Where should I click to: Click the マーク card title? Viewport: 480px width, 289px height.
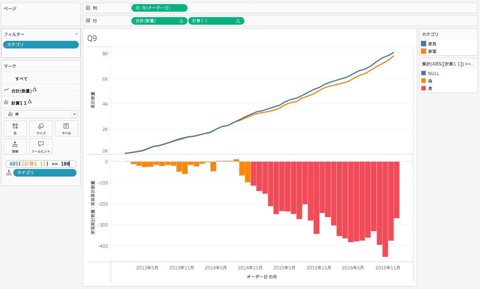pyautogui.click(x=10, y=66)
